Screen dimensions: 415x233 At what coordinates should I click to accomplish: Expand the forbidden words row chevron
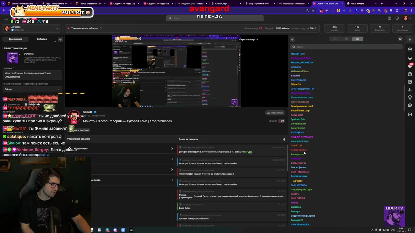click(x=172, y=180)
